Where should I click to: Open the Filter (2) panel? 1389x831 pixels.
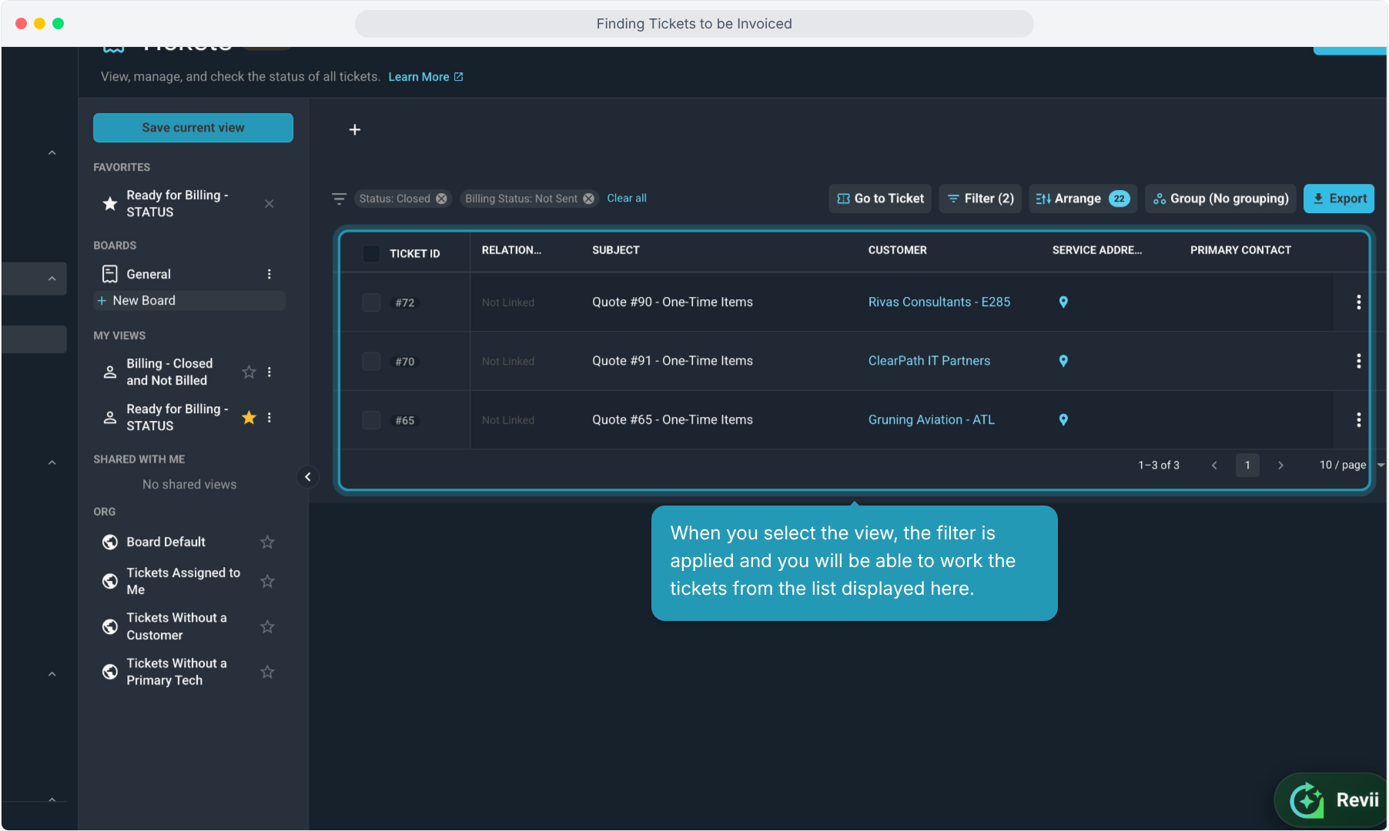tap(980, 199)
